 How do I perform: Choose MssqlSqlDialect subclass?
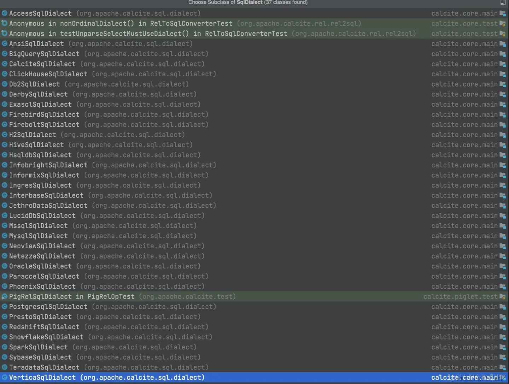[254, 226]
